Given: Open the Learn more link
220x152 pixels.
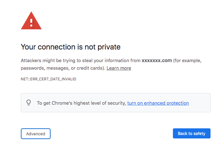Looking at the screenshot, I should [x=119, y=68].
